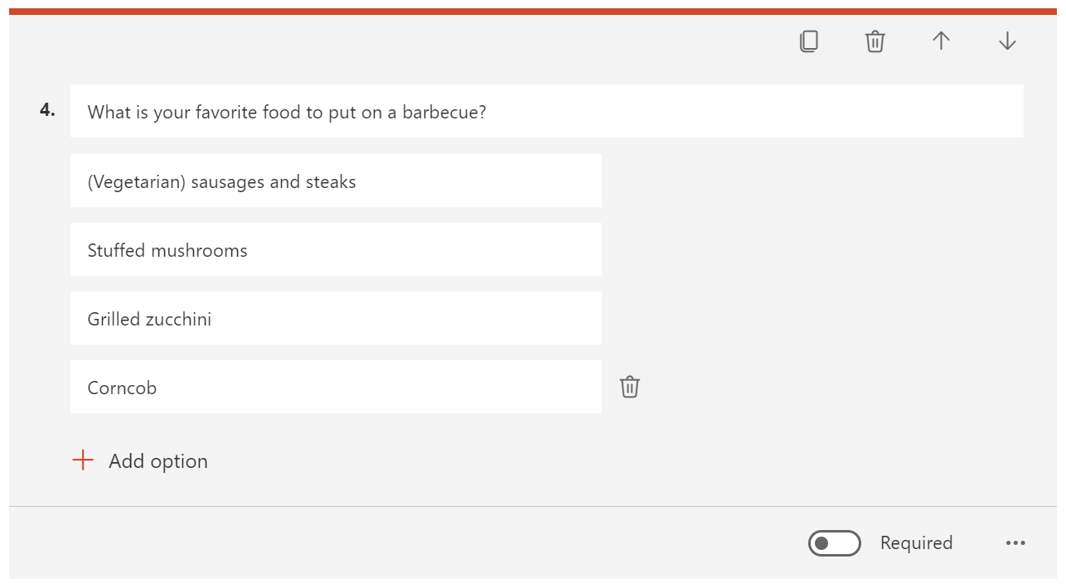Image resolution: width=1066 pixels, height=588 pixels.
Task: Edit the (Vegetarian) sausages and steaks option
Action: click(336, 181)
